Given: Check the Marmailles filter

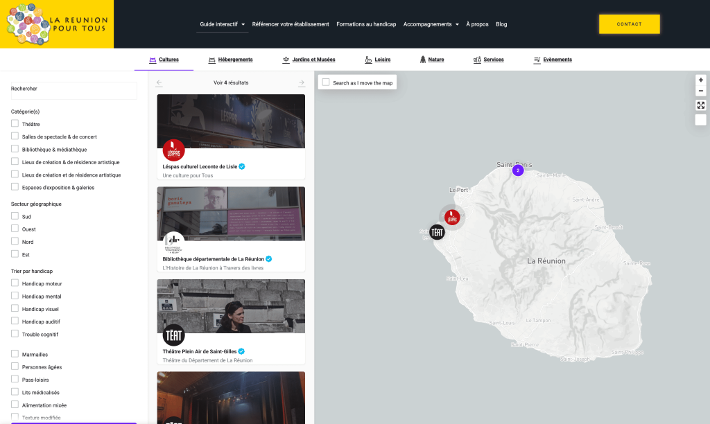Looking at the screenshot, I should (15, 354).
